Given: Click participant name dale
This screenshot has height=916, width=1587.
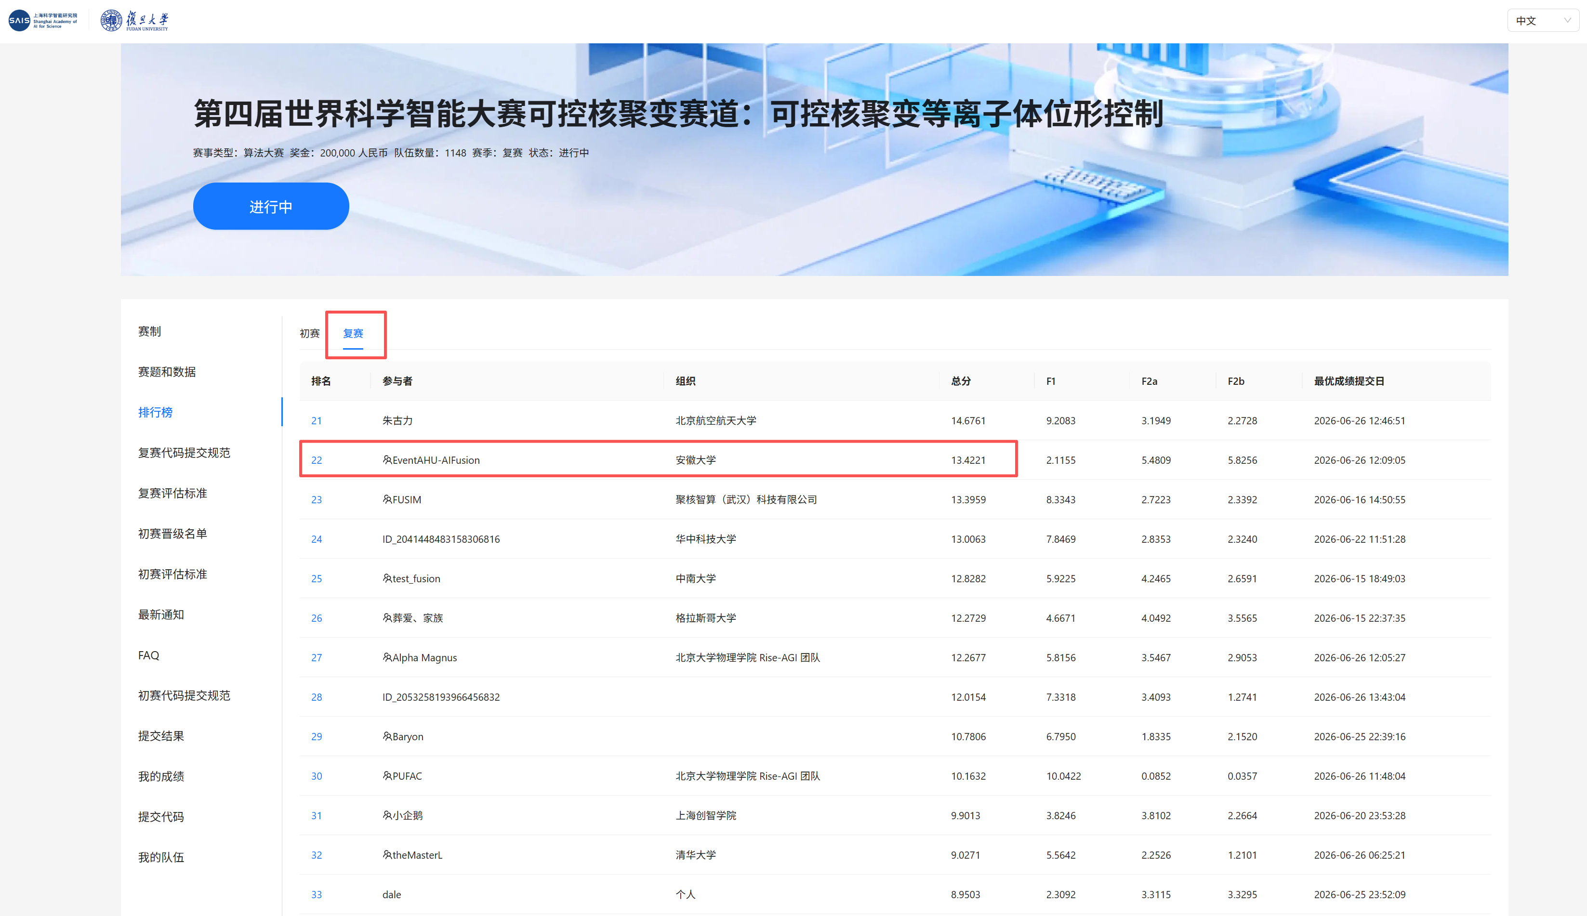Looking at the screenshot, I should point(391,895).
